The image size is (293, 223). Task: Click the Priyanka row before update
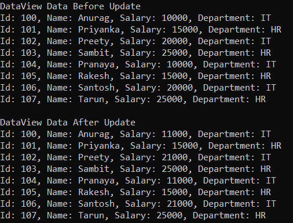tap(141, 30)
